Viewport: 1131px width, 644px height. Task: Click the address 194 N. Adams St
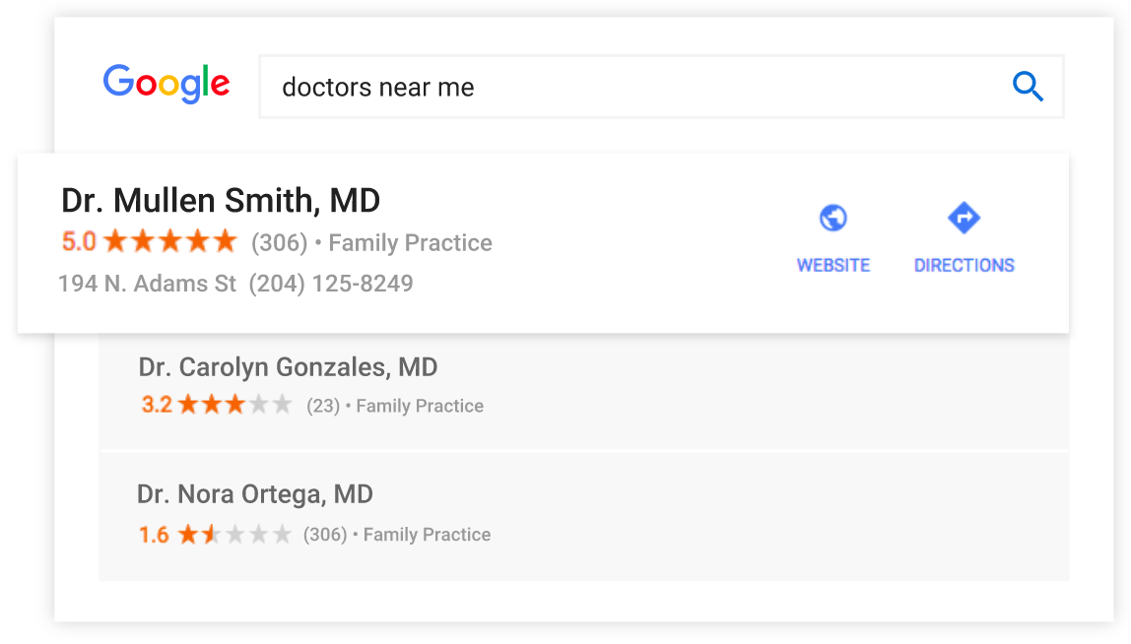[147, 284]
